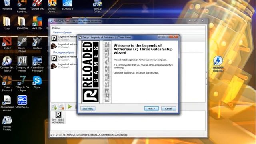Cancel the Legends of Aethereus setup
Screen dimensions: 256x144
(x=168, y=108)
